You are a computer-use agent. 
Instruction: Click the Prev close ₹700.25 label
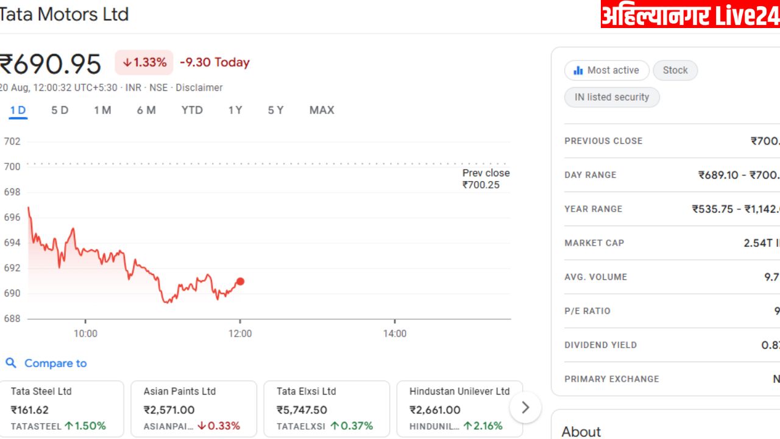pyautogui.click(x=486, y=179)
